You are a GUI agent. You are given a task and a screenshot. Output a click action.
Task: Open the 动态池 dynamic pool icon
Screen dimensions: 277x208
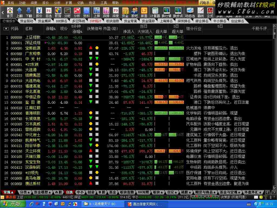(x=190, y=12)
